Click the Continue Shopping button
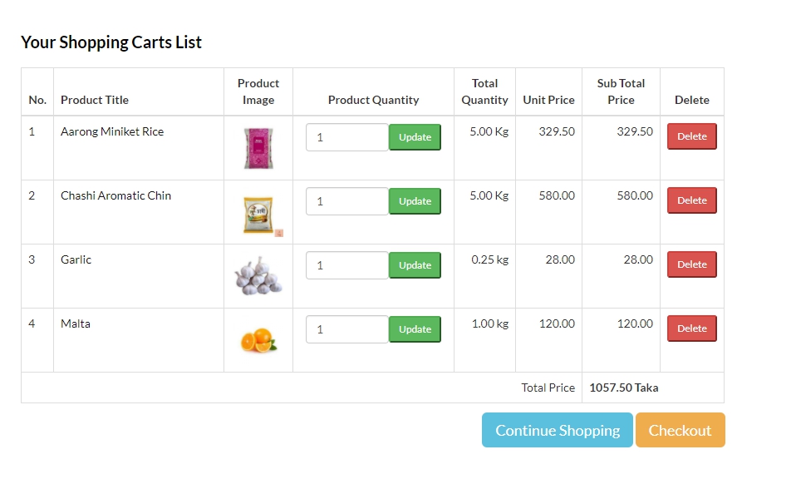The image size is (796, 479). click(x=558, y=430)
